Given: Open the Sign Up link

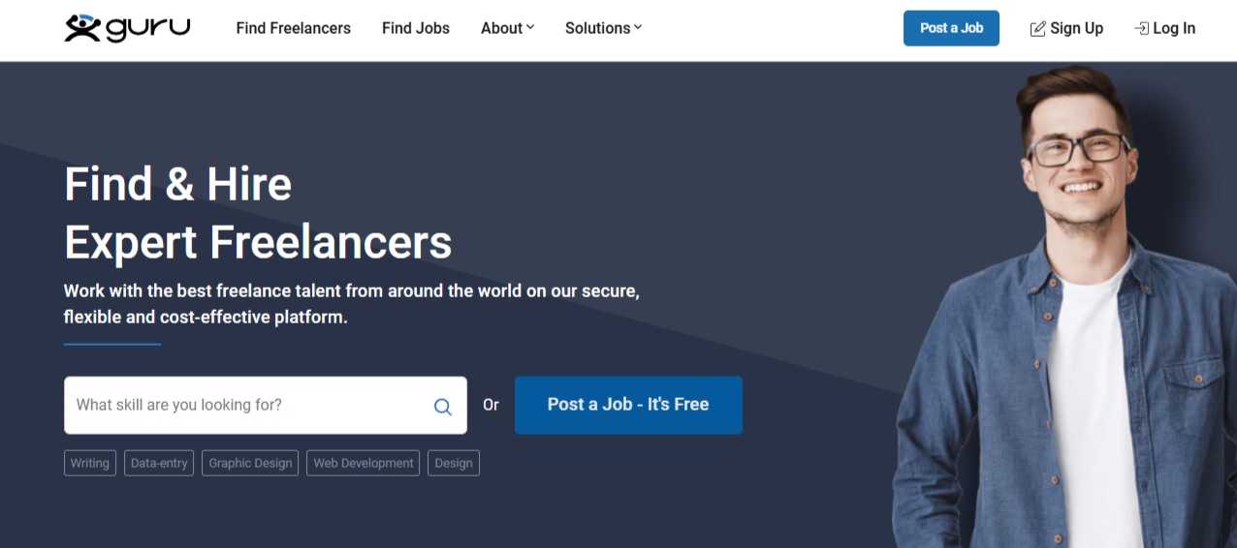Looking at the screenshot, I should [x=1066, y=28].
